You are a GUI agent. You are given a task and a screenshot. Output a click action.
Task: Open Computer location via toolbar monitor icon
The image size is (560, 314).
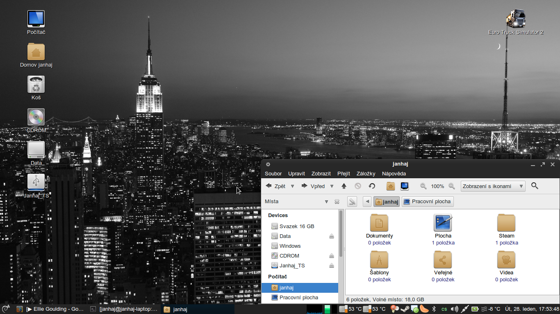point(405,186)
